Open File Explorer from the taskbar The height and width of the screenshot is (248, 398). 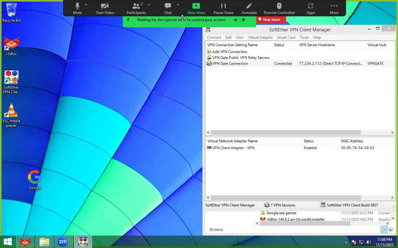pyautogui.click(x=44, y=242)
